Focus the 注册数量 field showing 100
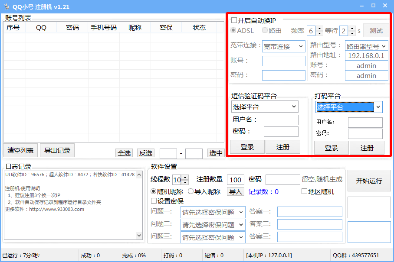The image size is (394, 262). tap(236, 180)
